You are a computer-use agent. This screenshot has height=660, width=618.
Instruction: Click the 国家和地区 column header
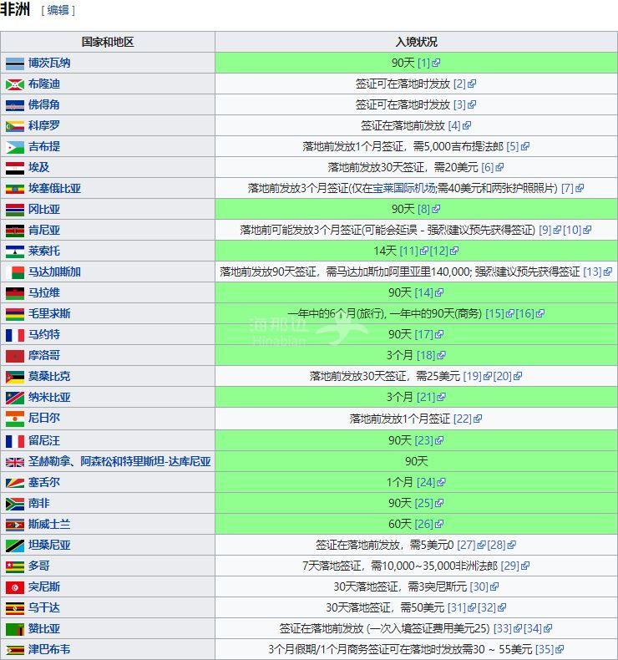(108, 42)
